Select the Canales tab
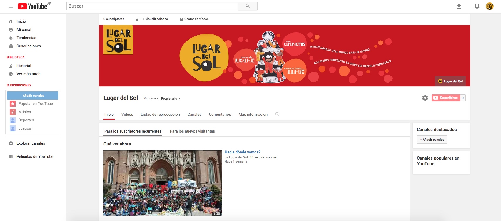Screen dimensions: 501x221 pos(194,115)
